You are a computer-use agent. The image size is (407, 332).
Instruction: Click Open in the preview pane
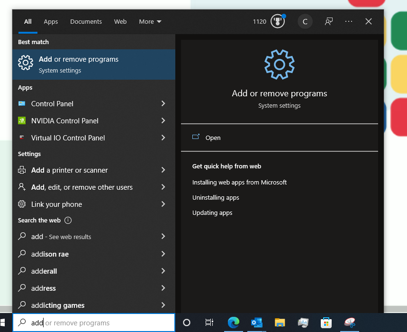point(213,138)
